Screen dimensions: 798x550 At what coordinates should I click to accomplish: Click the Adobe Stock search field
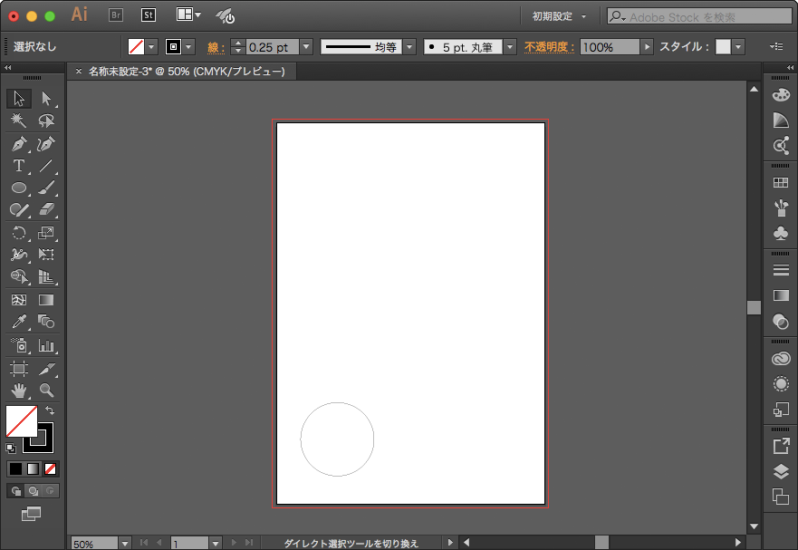(x=699, y=16)
